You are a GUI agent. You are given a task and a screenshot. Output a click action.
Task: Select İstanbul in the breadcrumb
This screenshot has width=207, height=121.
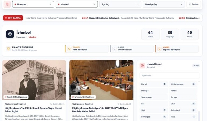tap(32, 37)
